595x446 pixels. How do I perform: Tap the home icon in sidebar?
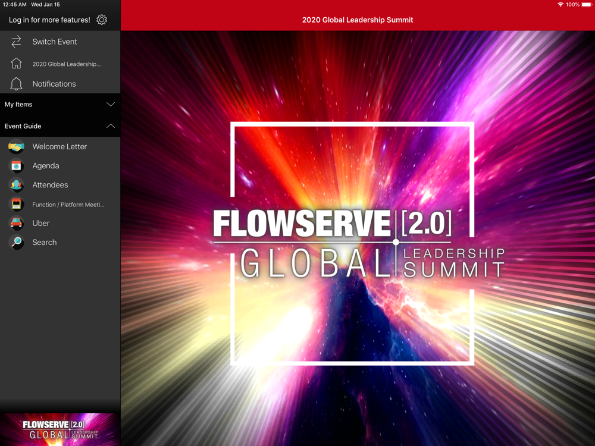16,64
